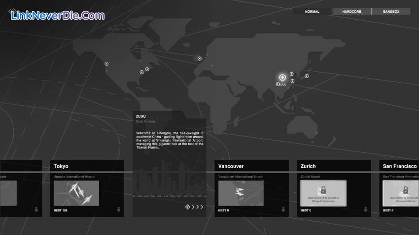Choose the Zurich card header
The width and height of the screenshot is (419, 235).
(308, 166)
